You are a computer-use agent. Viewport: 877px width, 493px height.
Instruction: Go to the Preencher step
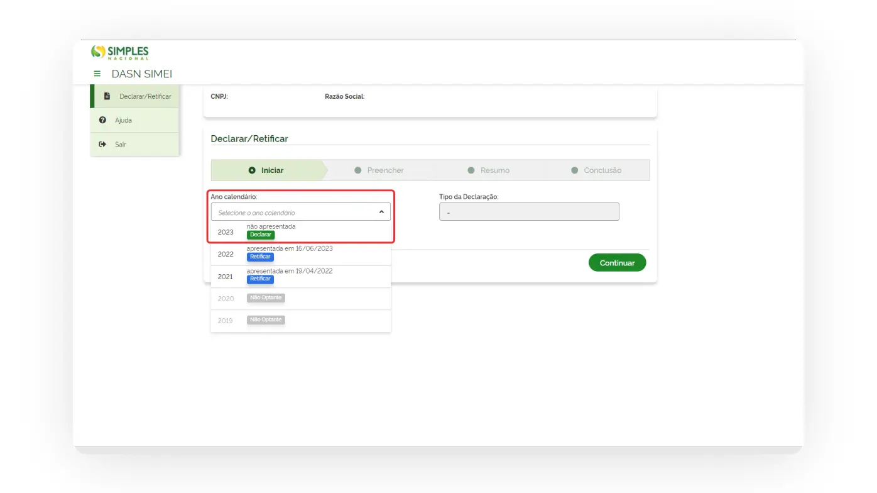click(x=384, y=170)
